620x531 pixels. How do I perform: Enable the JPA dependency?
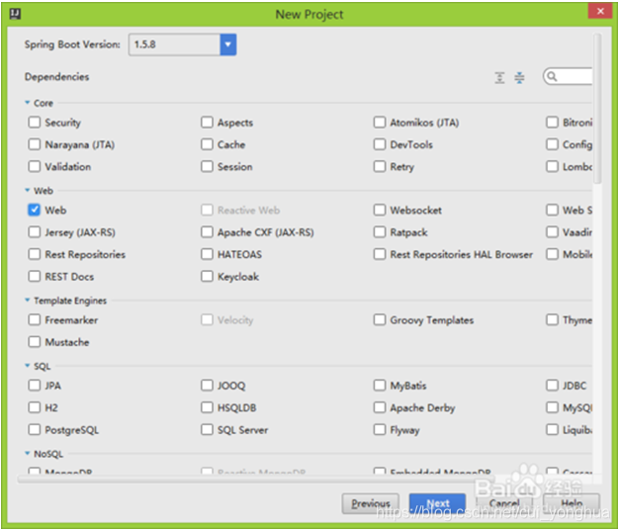coord(35,386)
